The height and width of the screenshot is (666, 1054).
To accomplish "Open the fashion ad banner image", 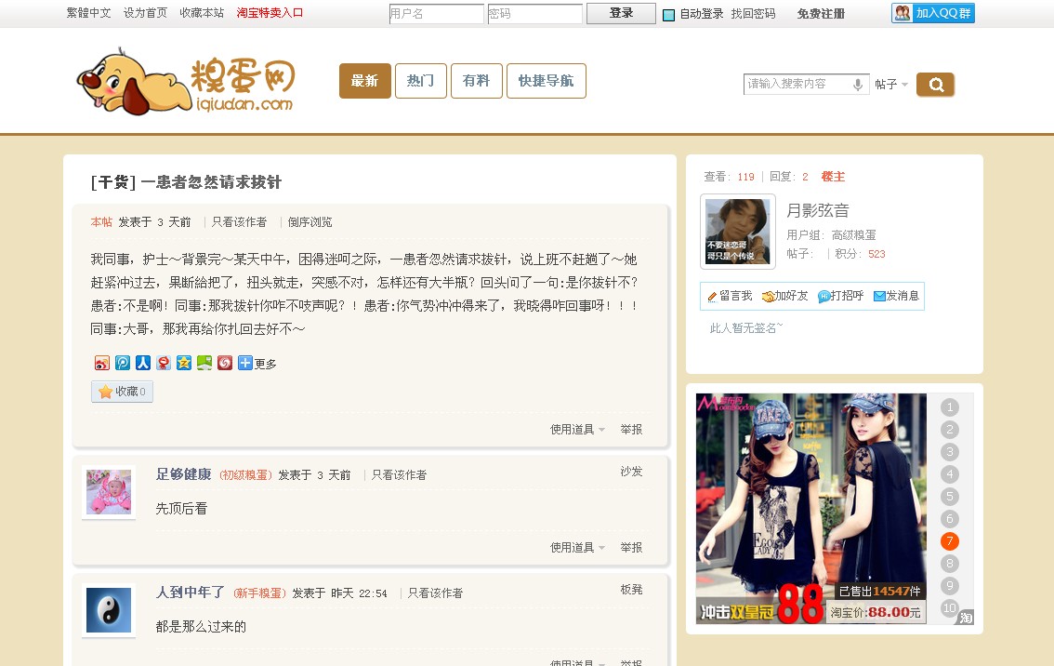I will point(811,509).
